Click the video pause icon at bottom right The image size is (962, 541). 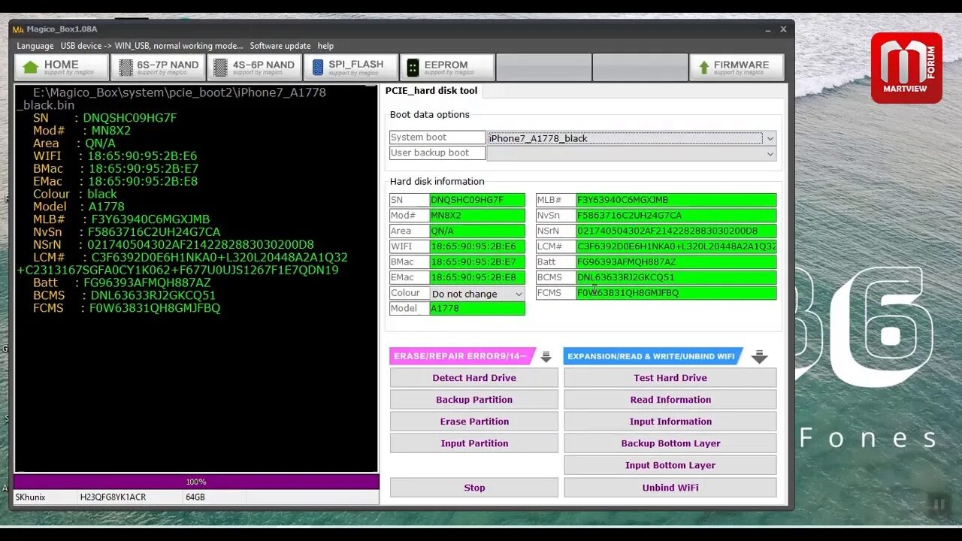point(939,505)
